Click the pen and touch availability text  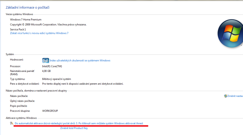[x=83, y=84]
